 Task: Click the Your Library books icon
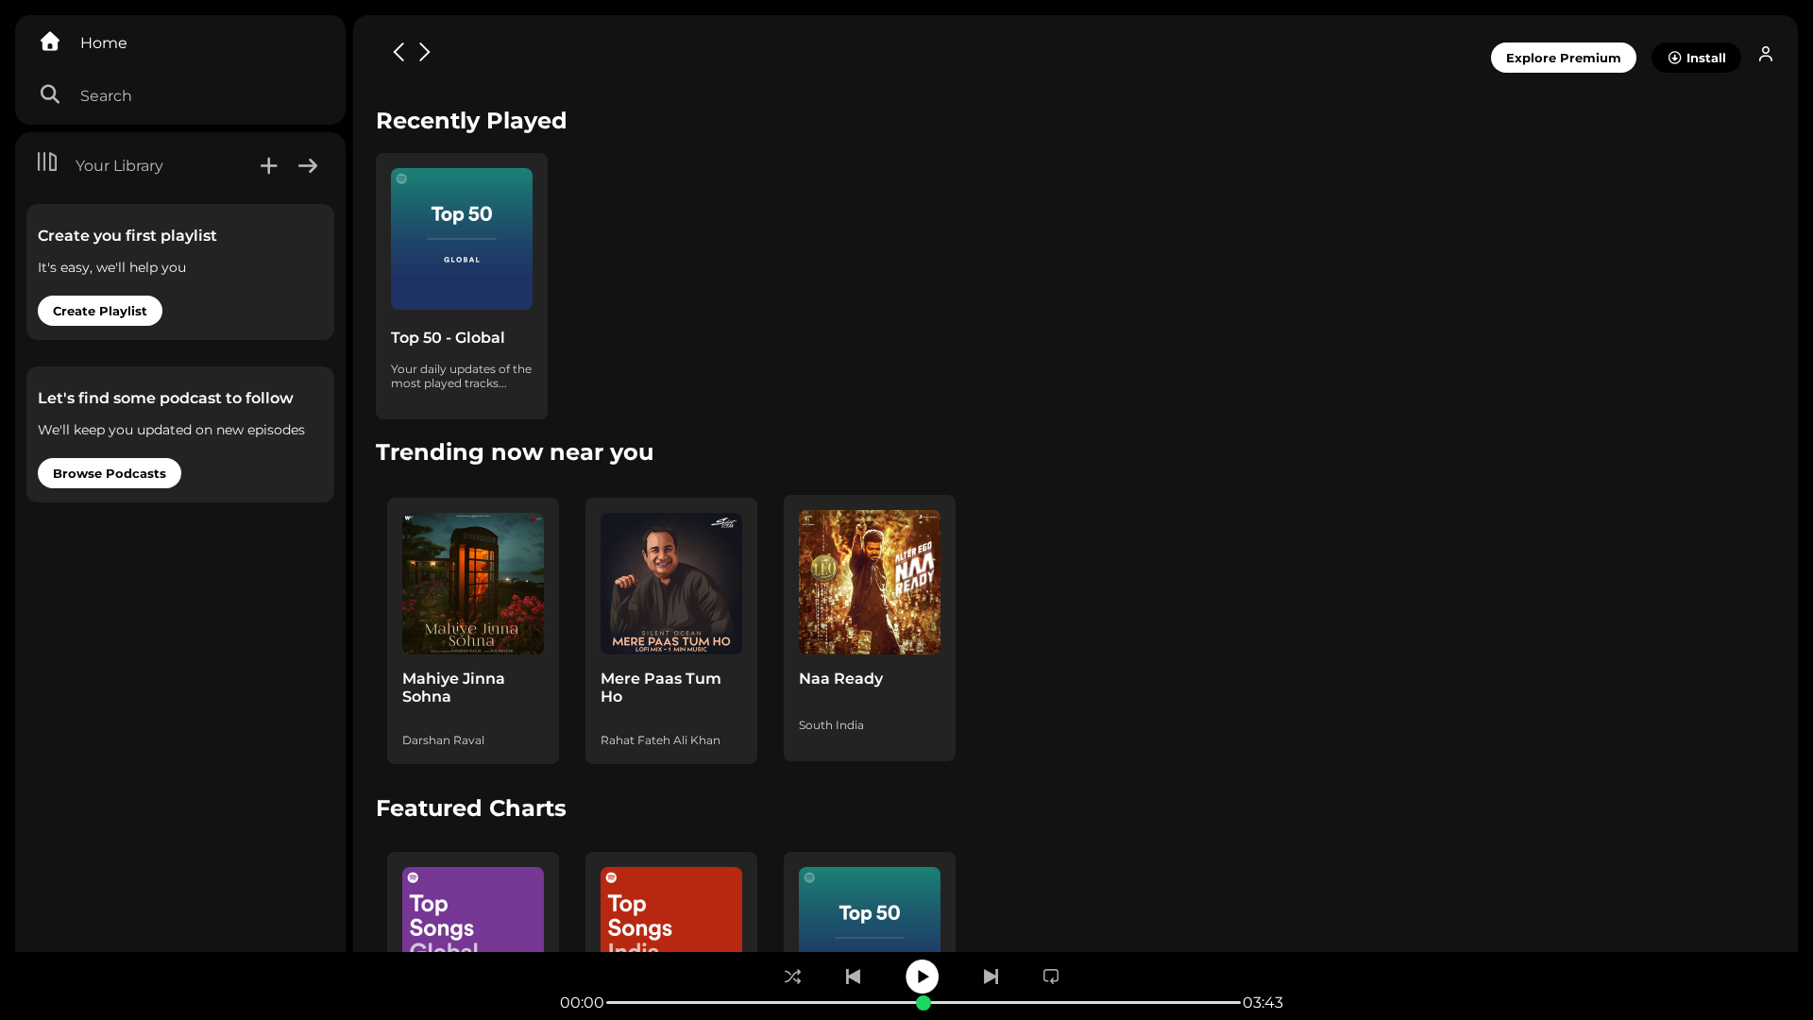47,162
